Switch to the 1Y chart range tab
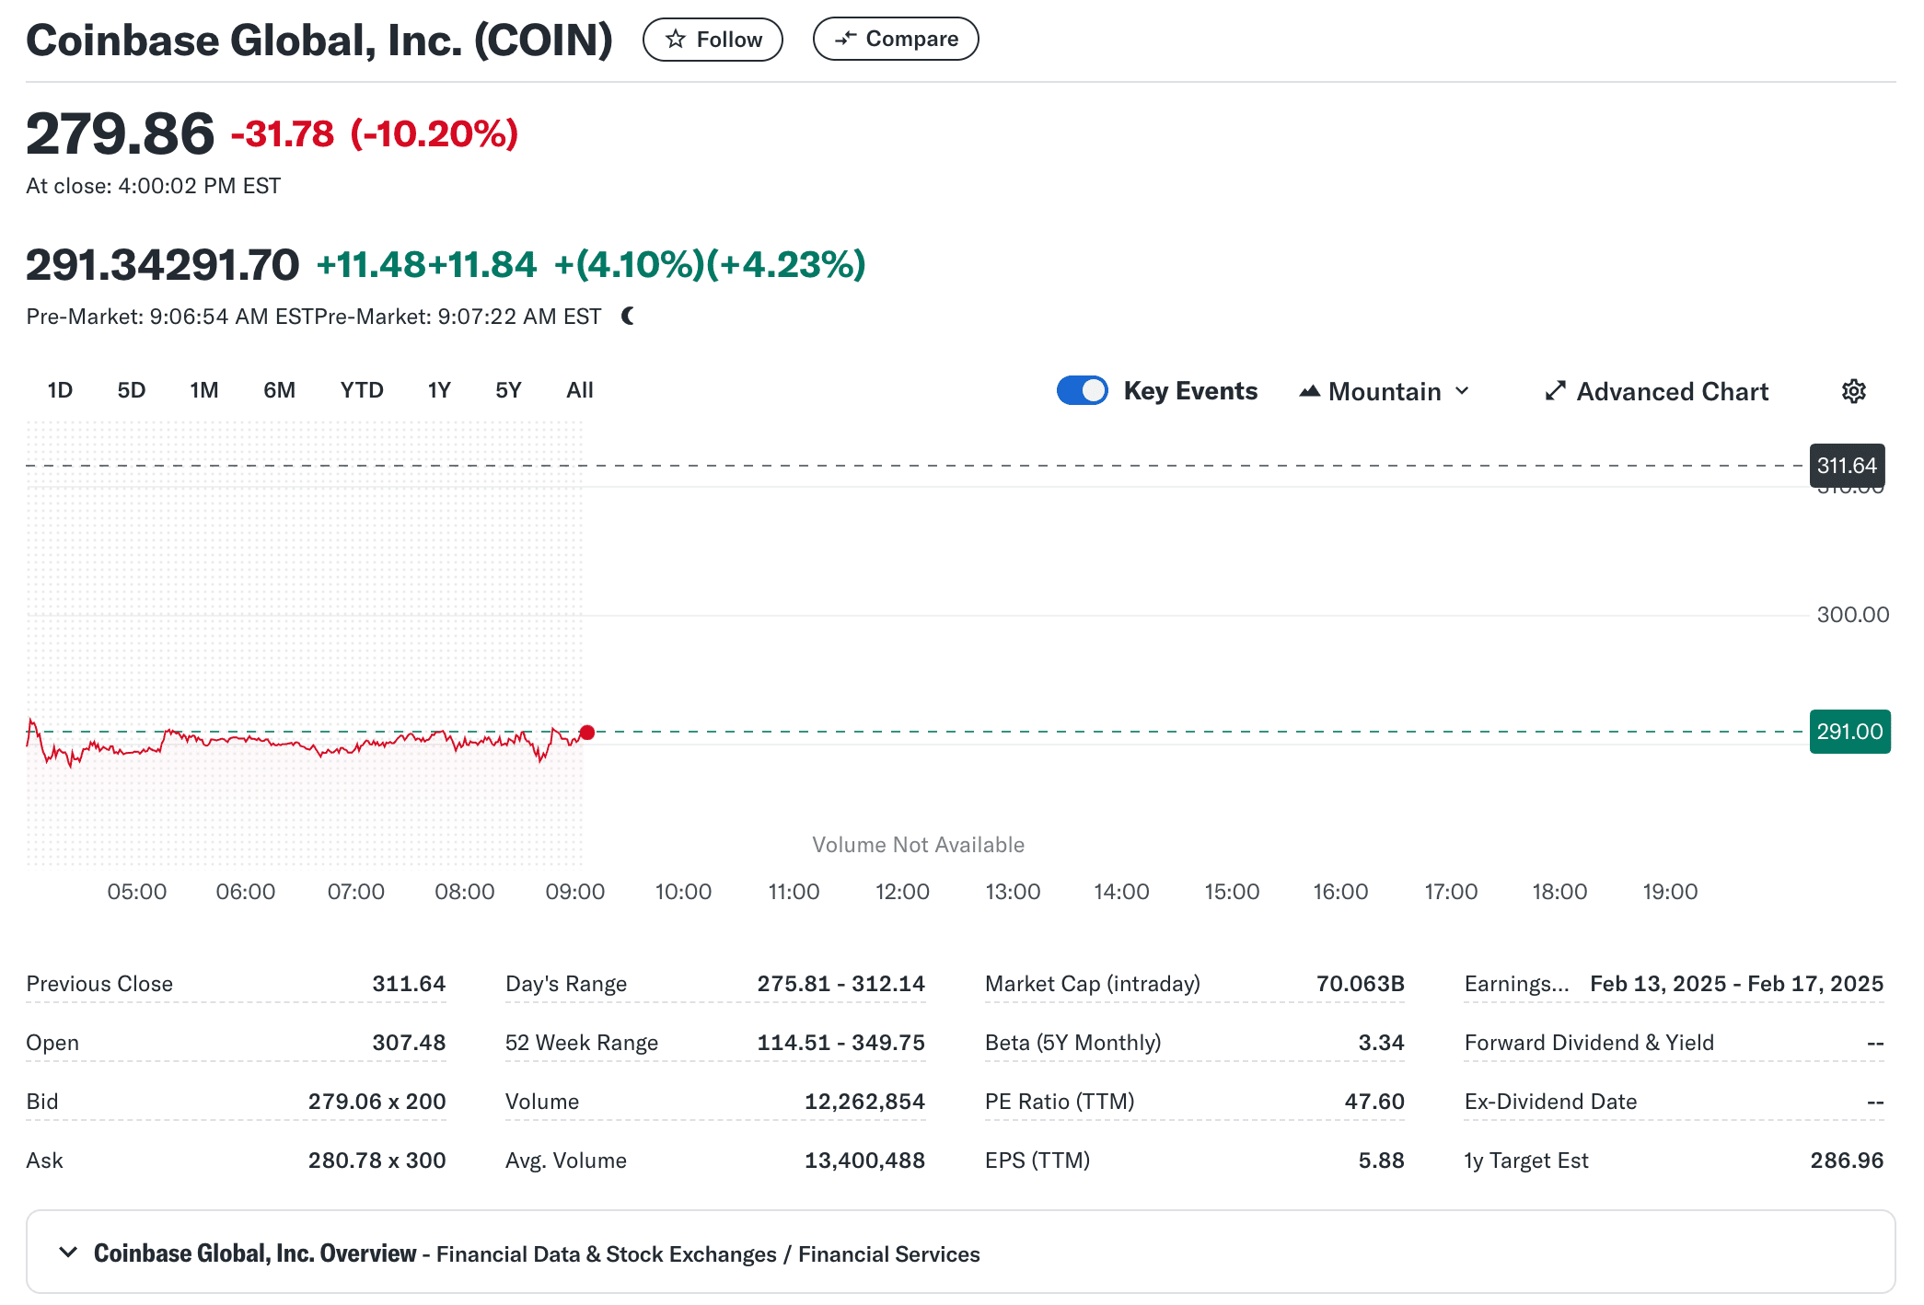Image resolution: width=1924 pixels, height=1305 pixels. (x=438, y=390)
